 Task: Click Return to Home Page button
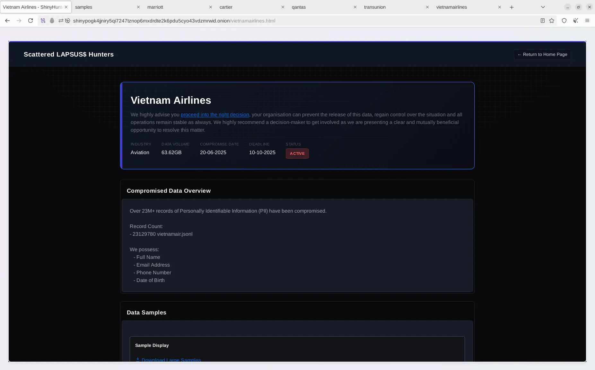pyautogui.click(x=542, y=54)
